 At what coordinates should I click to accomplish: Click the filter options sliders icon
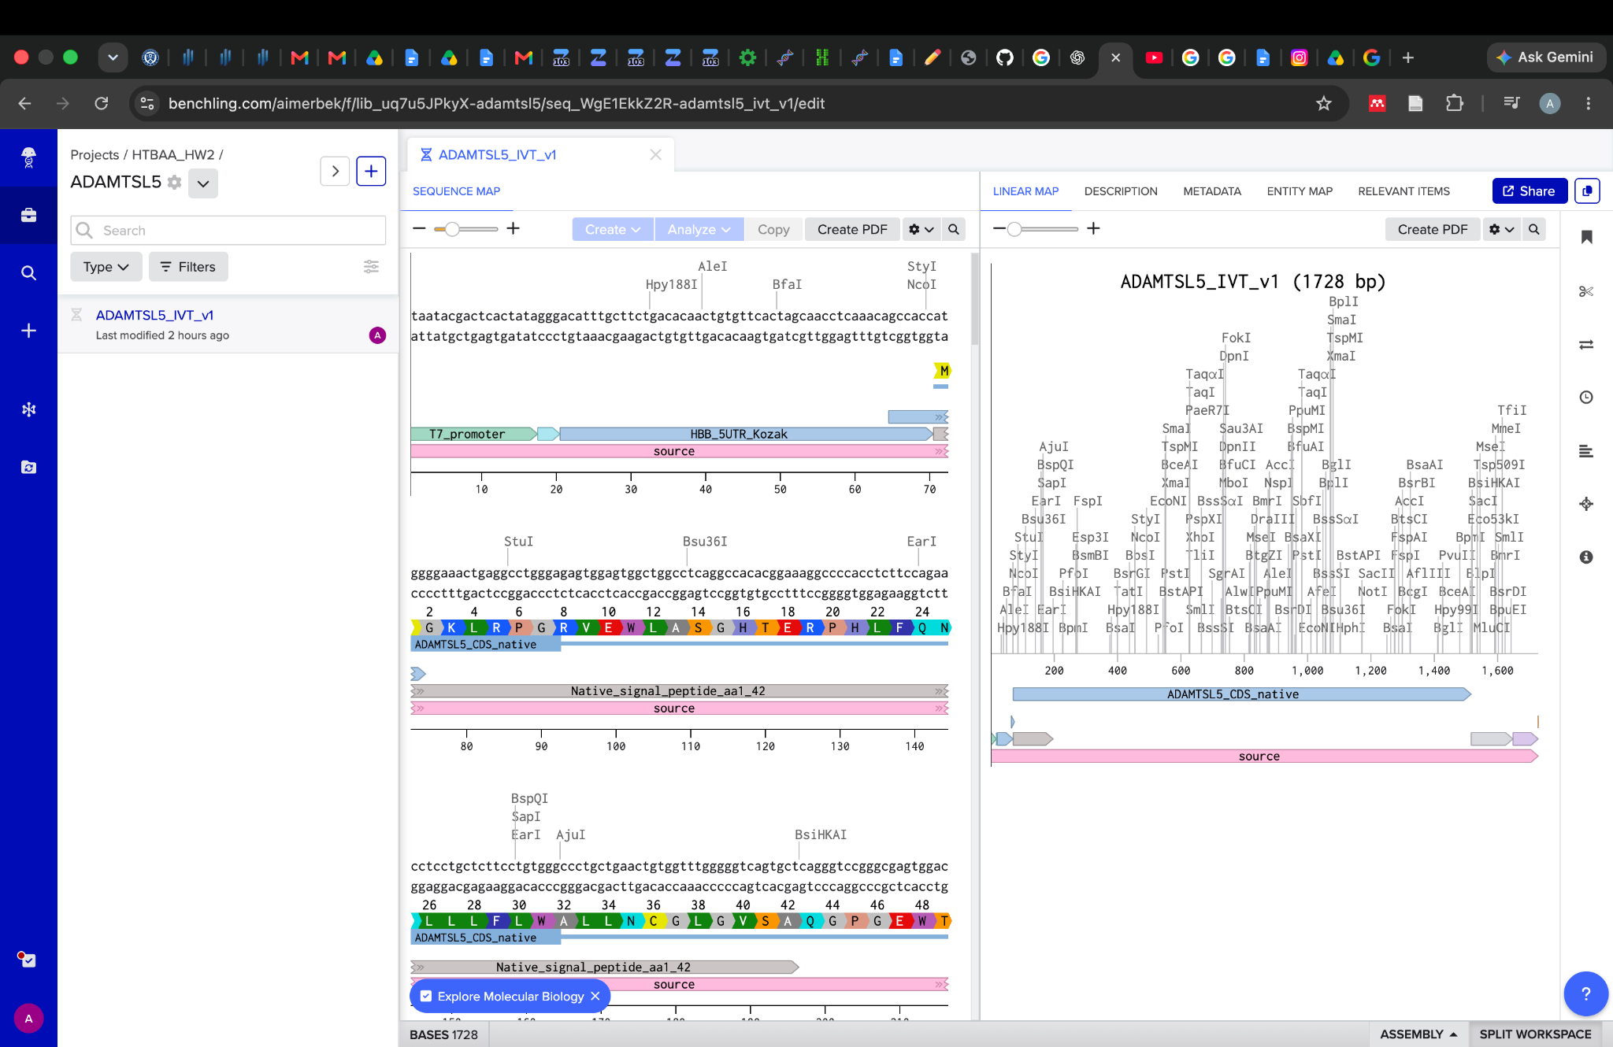point(371,267)
